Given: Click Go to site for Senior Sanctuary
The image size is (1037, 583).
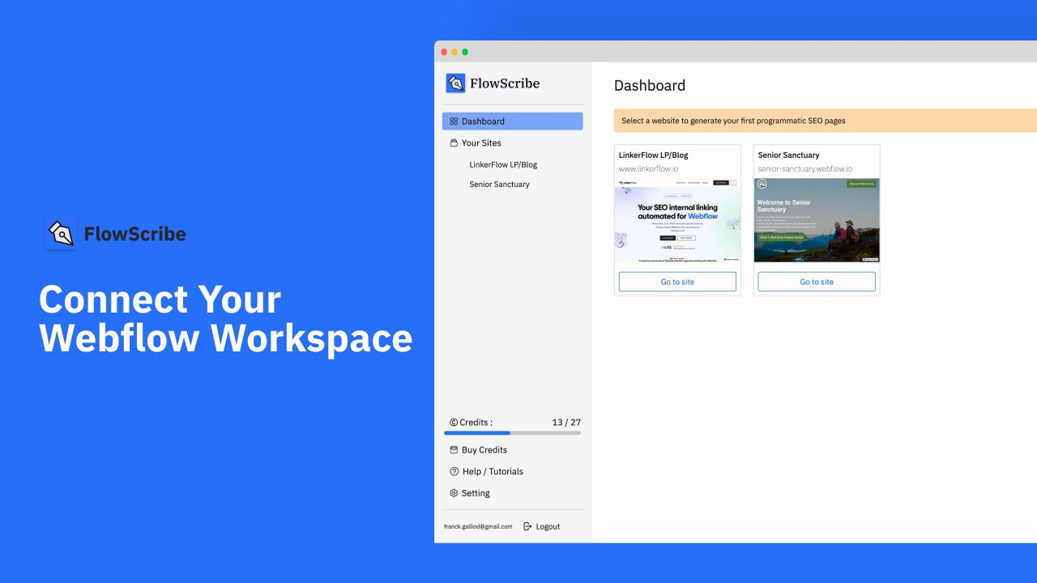Looking at the screenshot, I should coord(817,282).
